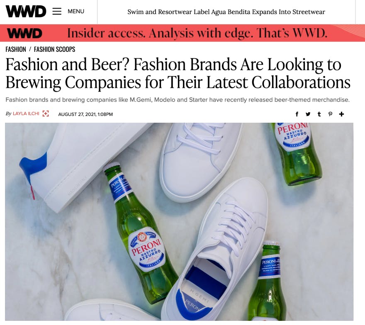Expand more share options plus icon
The height and width of the screenshot is (325, 365).
coord(341,114)
